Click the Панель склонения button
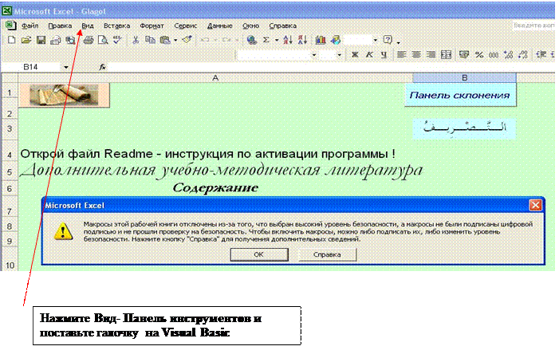This screenshot has width=559, height=354. click(x=460, y=95)
